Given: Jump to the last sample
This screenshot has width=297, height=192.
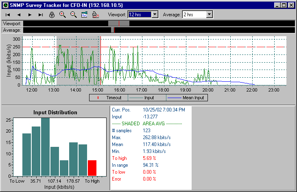Looking at the screenshot, I should tap(41, 15).
